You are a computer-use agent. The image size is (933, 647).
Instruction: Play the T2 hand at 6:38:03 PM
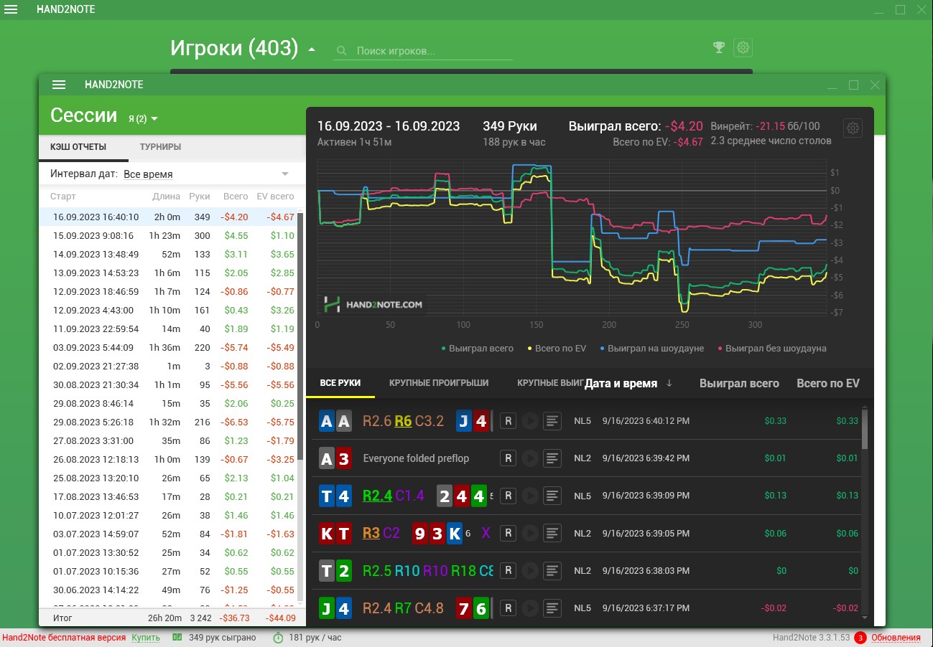[529, 570]
